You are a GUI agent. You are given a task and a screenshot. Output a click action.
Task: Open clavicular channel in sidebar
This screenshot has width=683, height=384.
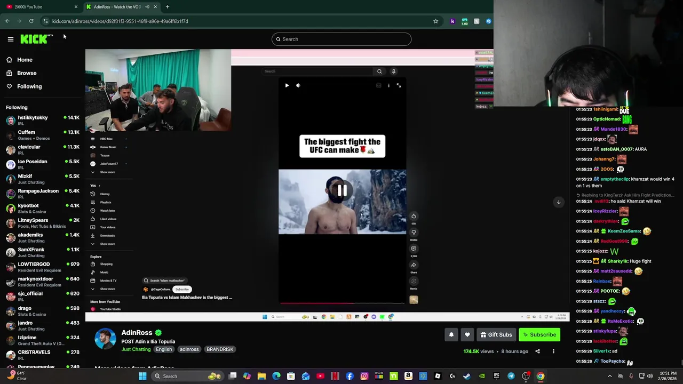pos(43,150)
